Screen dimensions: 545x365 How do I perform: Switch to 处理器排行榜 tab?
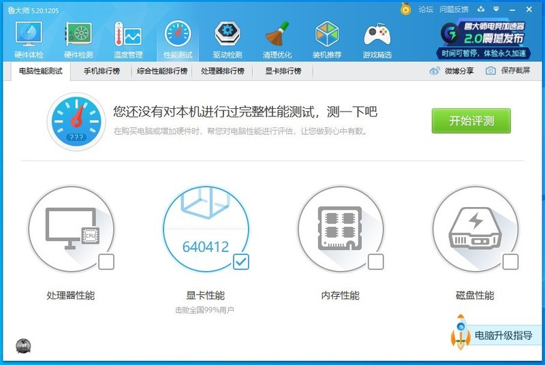(x=223, y=72)
